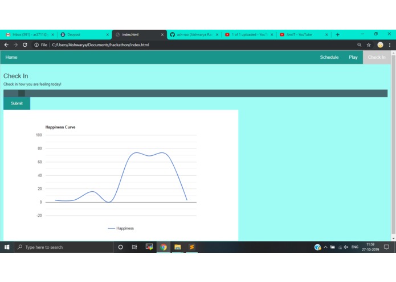The image size is (396, 282).
Task: Close the Devpost tab
Action: tap(107, 35)
